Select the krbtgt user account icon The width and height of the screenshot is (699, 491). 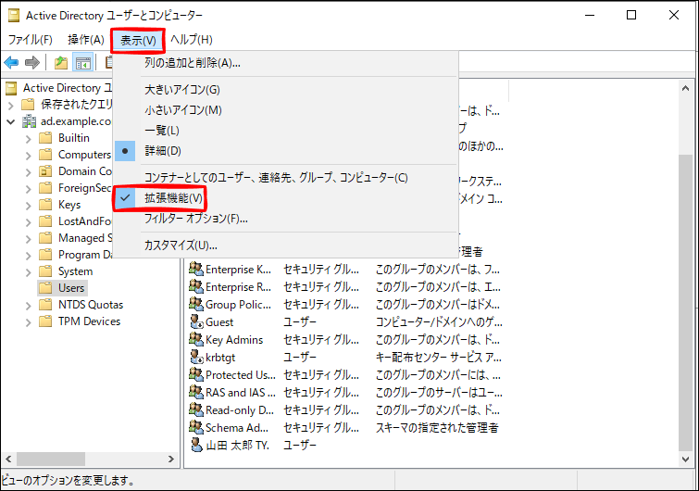click(195, 358)
